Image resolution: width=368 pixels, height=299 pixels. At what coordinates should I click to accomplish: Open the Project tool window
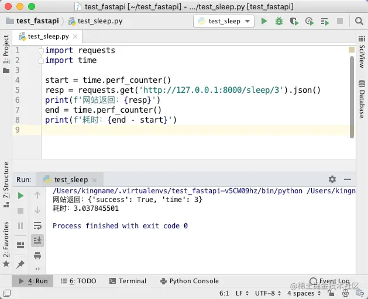6,54
